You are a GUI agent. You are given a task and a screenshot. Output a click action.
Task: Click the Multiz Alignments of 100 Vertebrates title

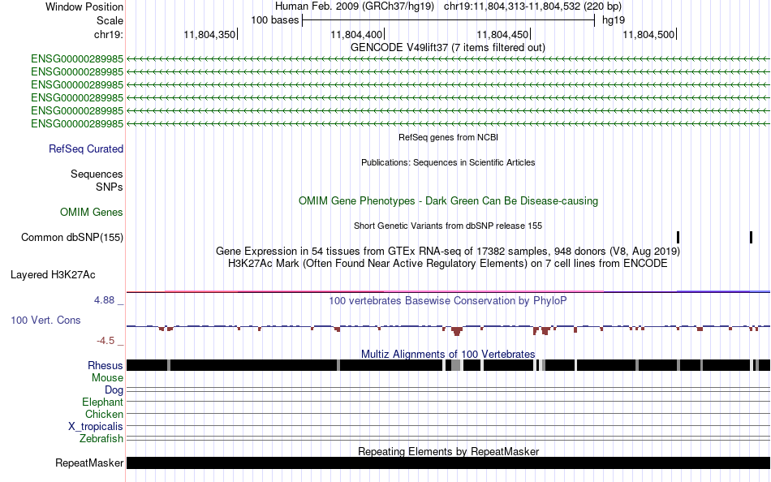(x=448, y=354)
